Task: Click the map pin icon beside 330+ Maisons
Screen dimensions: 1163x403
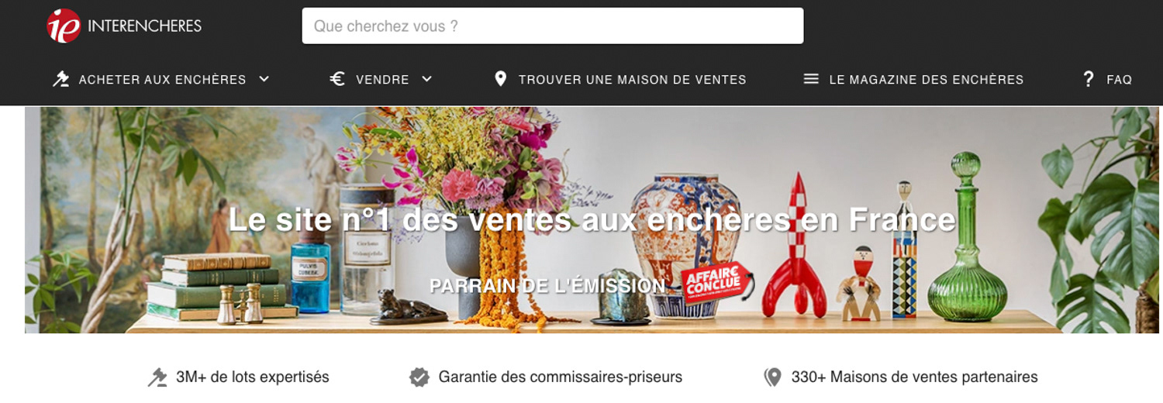Action: 772,377
